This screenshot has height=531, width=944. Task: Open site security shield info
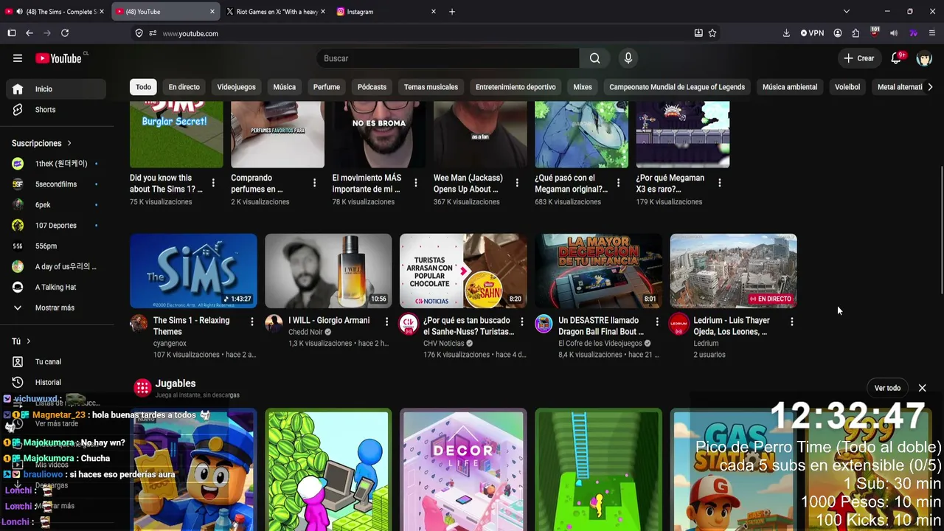139,33
